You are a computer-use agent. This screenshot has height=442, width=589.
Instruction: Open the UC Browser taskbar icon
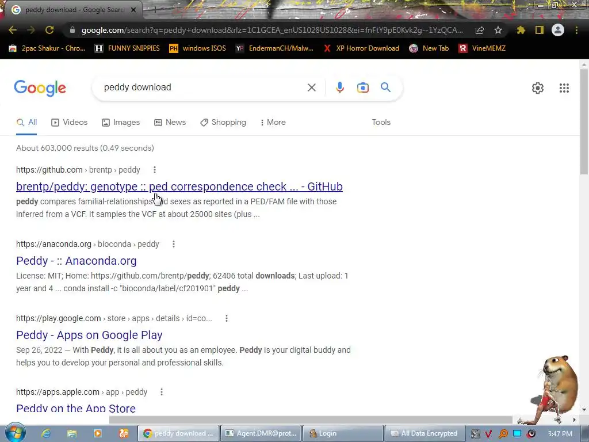pyautogui.click(x=124, y=433)
